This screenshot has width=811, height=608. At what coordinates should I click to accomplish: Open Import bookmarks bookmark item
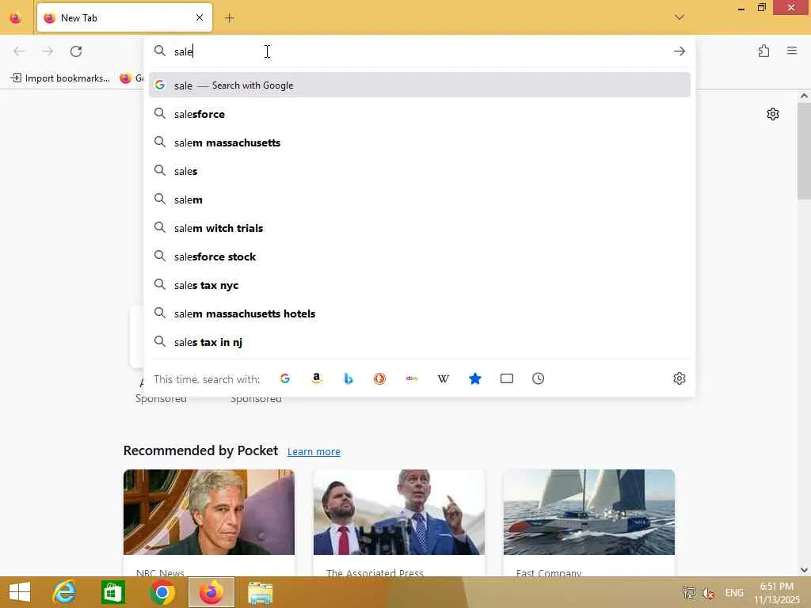click(60, 78)
